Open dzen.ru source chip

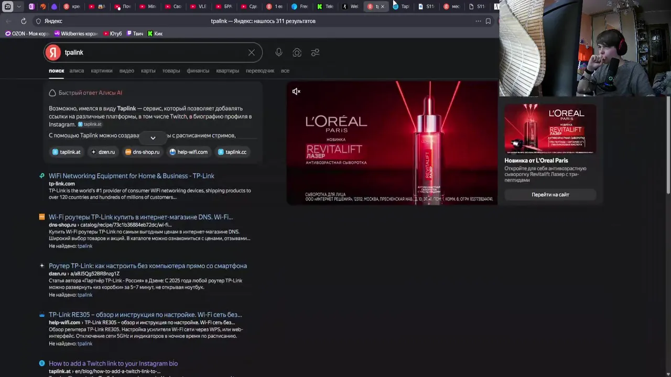click(x=103, y=152)
